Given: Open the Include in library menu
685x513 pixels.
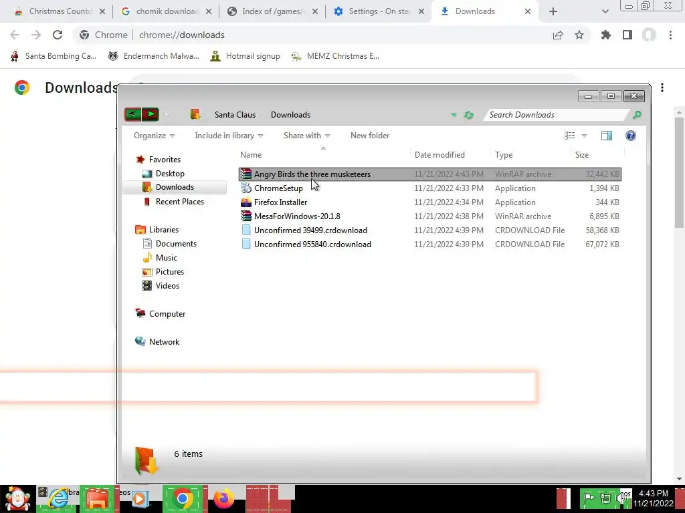Looking at the screenshot, I should (229, 136).
